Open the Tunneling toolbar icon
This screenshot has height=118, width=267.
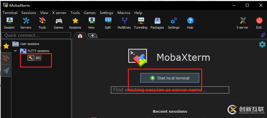[141, 21]
